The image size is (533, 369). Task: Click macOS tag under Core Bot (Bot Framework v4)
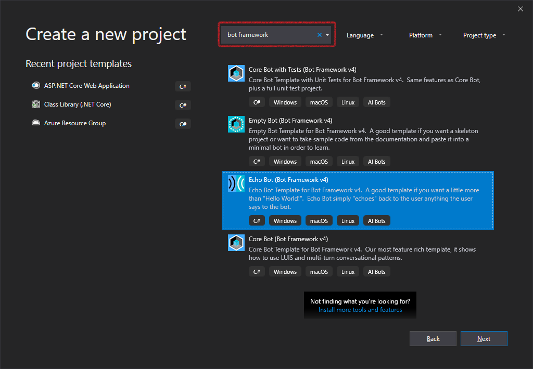pos(319,272)
